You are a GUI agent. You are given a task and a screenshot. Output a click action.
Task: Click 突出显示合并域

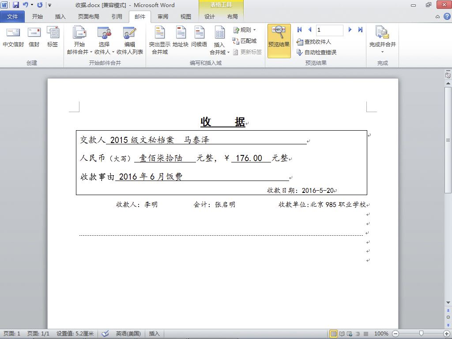[x=160, y=40]
